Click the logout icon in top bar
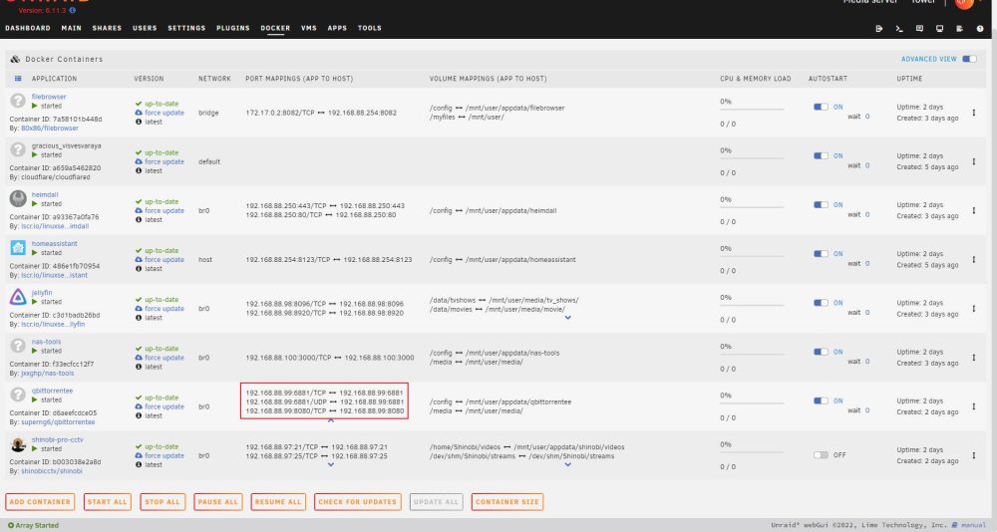The width and height of the screenshot is (997, 532). pos(878,29)
